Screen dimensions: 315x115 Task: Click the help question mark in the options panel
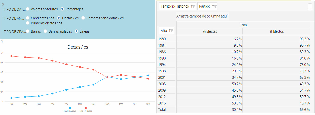point(3,5)
